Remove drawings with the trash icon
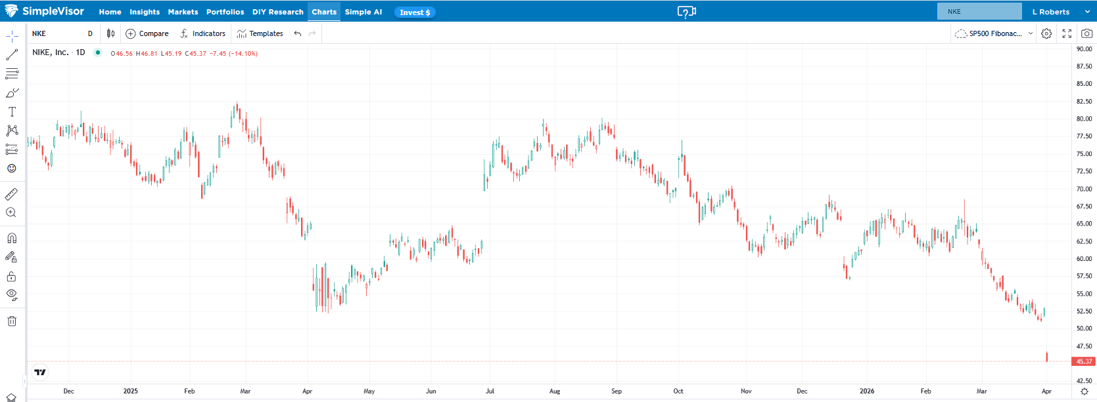 12,321
